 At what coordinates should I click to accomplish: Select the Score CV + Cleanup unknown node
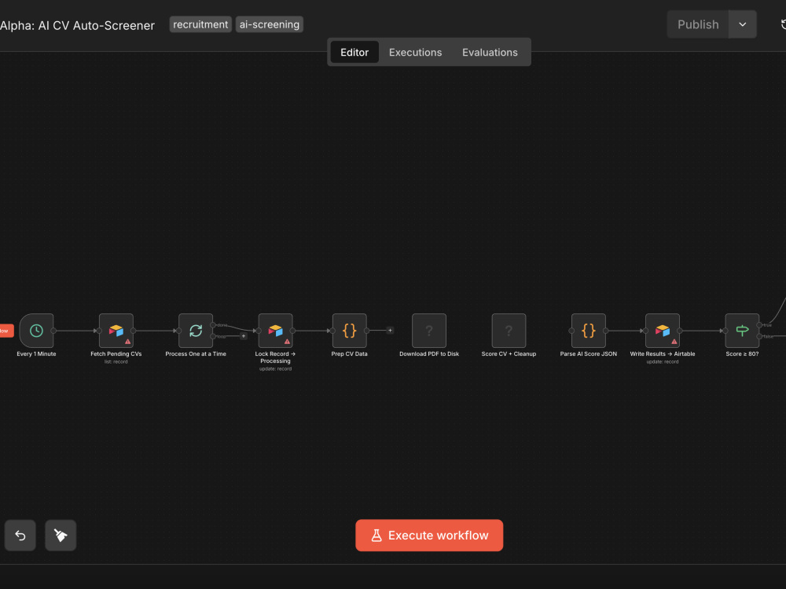click(509, 331)
